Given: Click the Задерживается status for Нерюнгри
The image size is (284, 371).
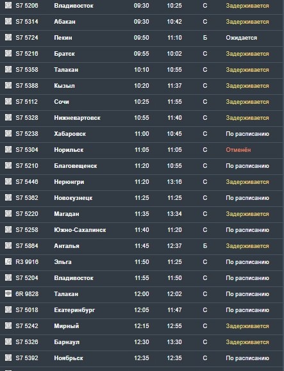Looking at the screenshot, I should point(247,182).
